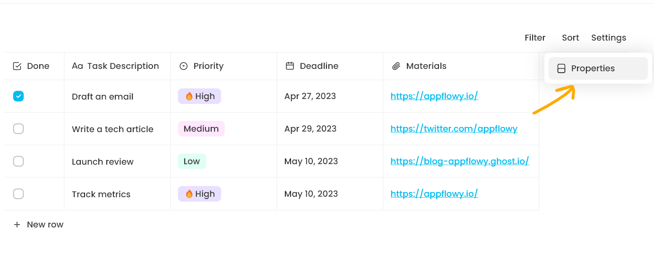Open High priority tag for Draft an email

tap(199, 96)
